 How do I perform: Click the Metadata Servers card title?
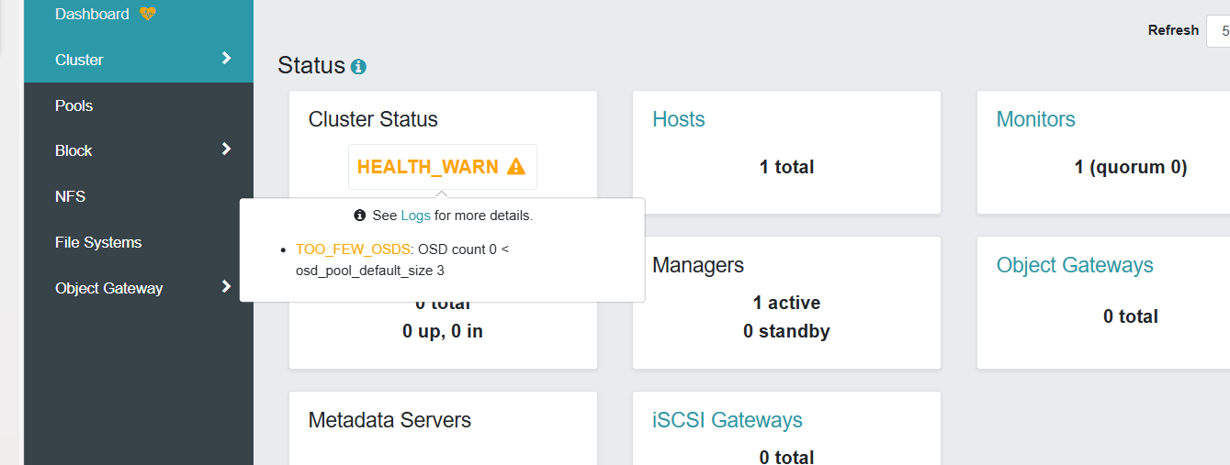389,420
